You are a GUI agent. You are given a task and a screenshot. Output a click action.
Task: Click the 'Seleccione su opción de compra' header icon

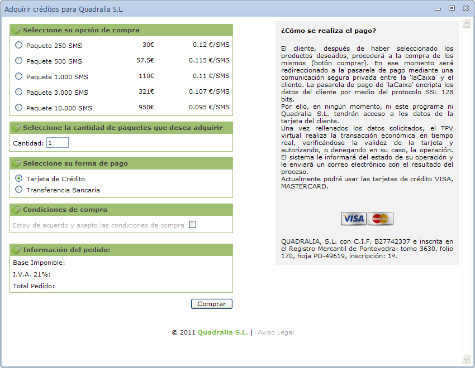(x=17, y=31)
